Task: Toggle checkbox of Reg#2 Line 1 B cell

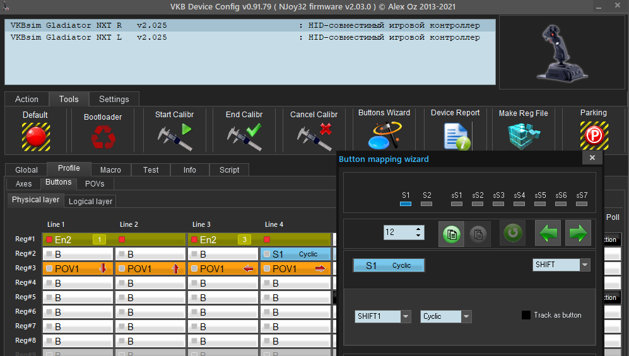Action: 49,254
